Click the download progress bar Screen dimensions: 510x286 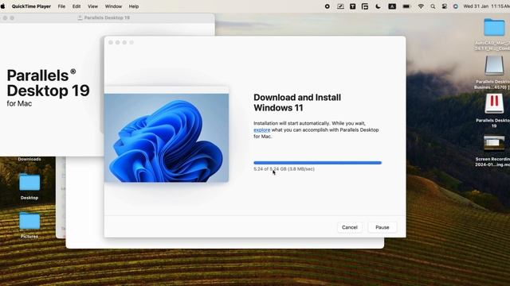[317, 163]
